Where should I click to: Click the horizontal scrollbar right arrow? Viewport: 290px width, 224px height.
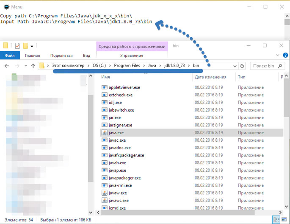point(280,213)
